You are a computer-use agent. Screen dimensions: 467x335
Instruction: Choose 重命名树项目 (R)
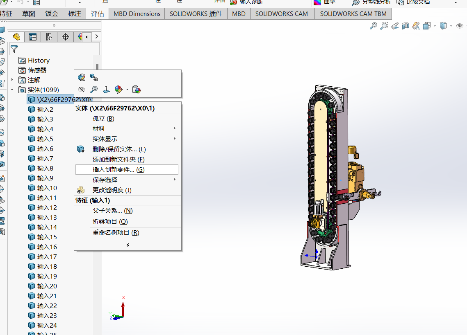pyautogui.click(x=128, y=232)
